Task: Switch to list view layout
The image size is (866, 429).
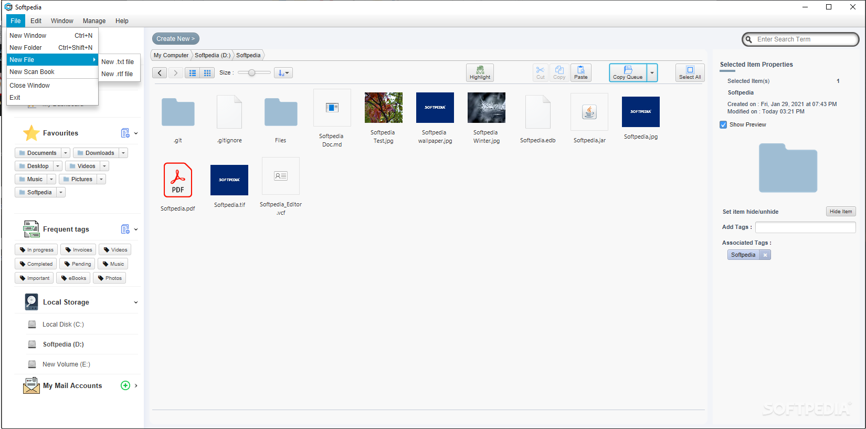Action: click(193, 73)
